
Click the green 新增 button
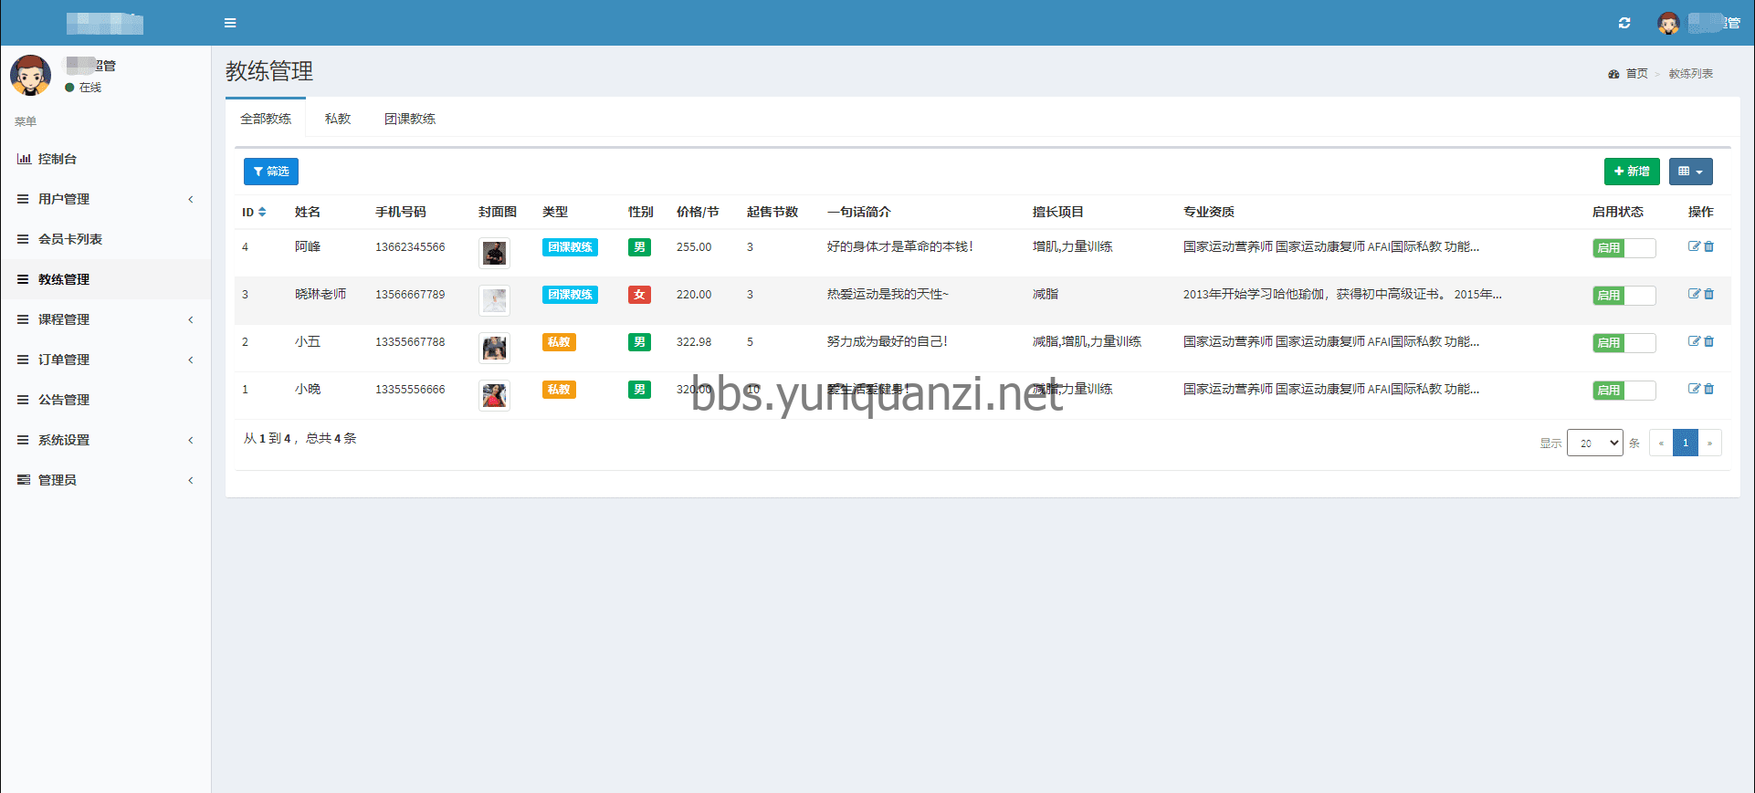(1631, 172)
